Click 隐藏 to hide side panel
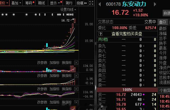Viewport: 170px width, 110px height. coord(82,3)
